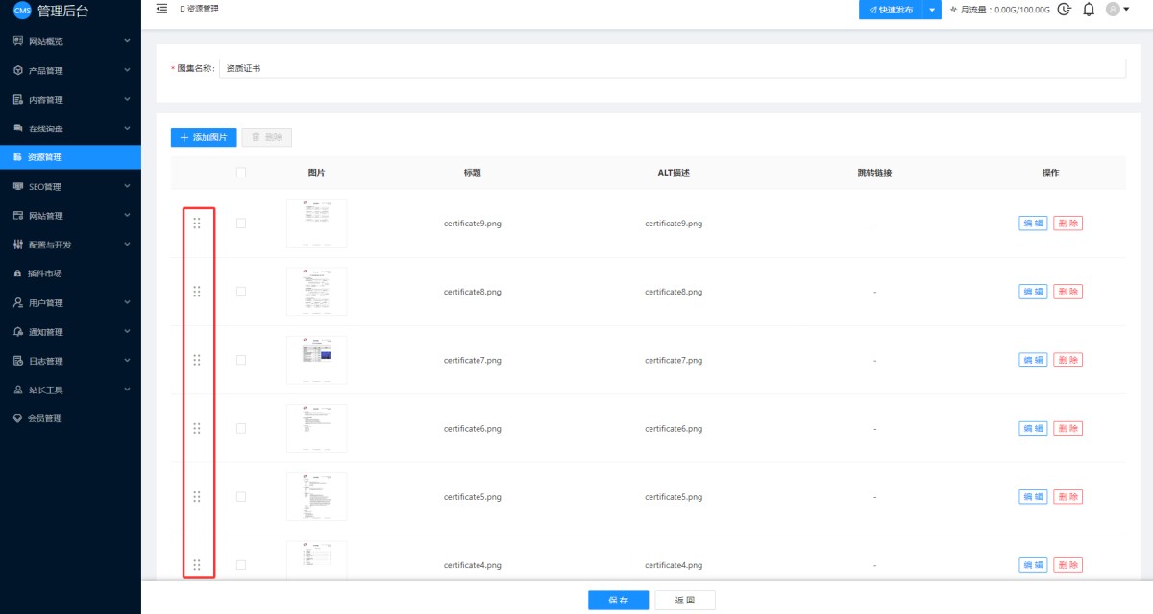This screenshot has height=614, width=1153.
Task: Toggle the select-all checkbox in table header
Action: pos(241,173)
